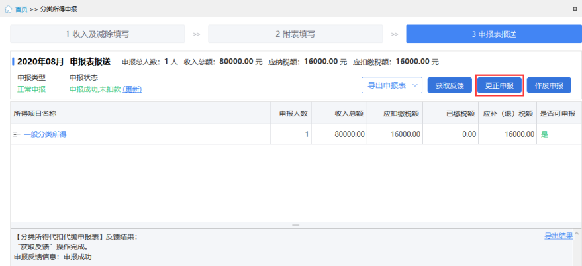Image resolution: width=582 pixels, height=266 pixels.
Task: Click the feedback panel scrollbar up arrow
Action: point(577,234)
